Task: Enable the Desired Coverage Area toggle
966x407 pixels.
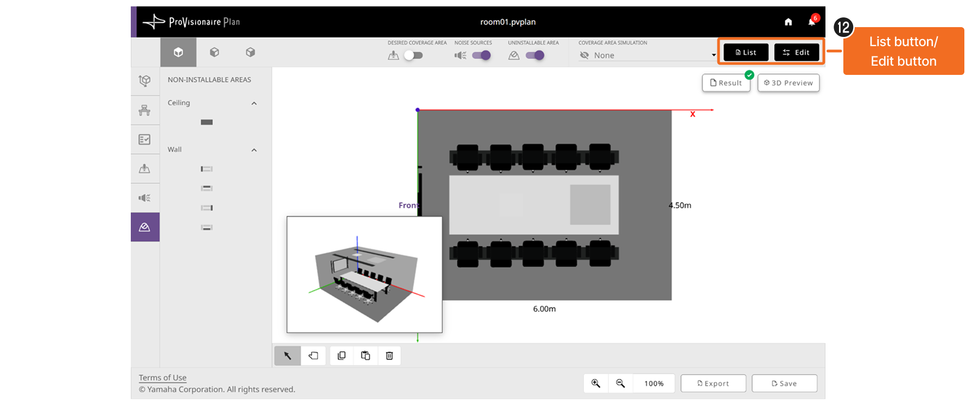Action: 414,55
